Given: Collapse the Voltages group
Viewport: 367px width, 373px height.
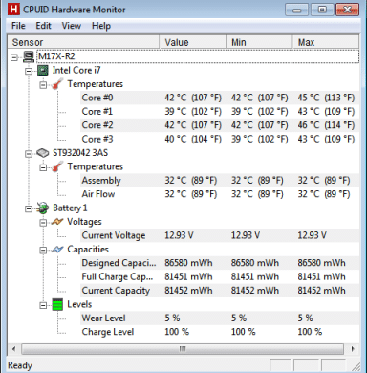Looking at the screenshot, I should click(x=43, y=223).
